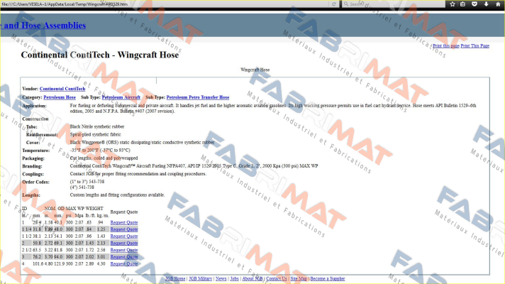Click the '48.0' OD mm cell
Viewport: 505px width, 284px height.
click(58, 229)
